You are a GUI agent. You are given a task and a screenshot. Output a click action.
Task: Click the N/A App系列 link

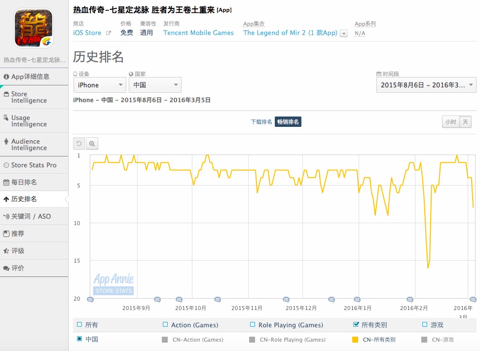click(360, 33)
